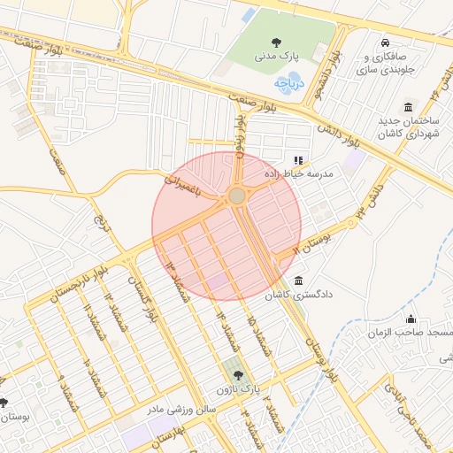Click the small roundabout on بوستان ۱۱ road
The height and width of the screenshot is (453, 453).
(x=351, y=223)
